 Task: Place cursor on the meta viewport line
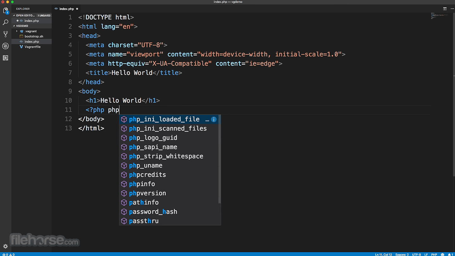coord(215,54)
